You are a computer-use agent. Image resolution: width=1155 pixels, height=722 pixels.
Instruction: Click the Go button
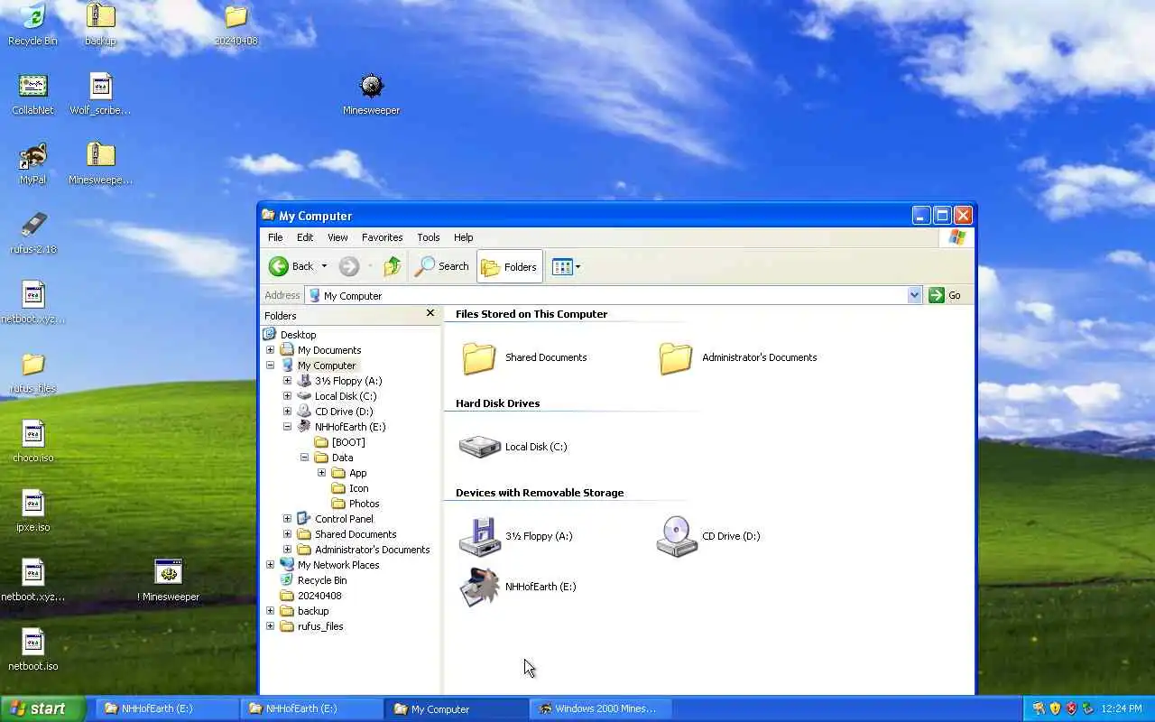pos(946,295)
